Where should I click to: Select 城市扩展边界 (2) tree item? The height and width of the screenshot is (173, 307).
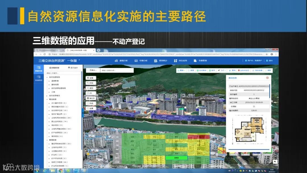tap(59, 114)
